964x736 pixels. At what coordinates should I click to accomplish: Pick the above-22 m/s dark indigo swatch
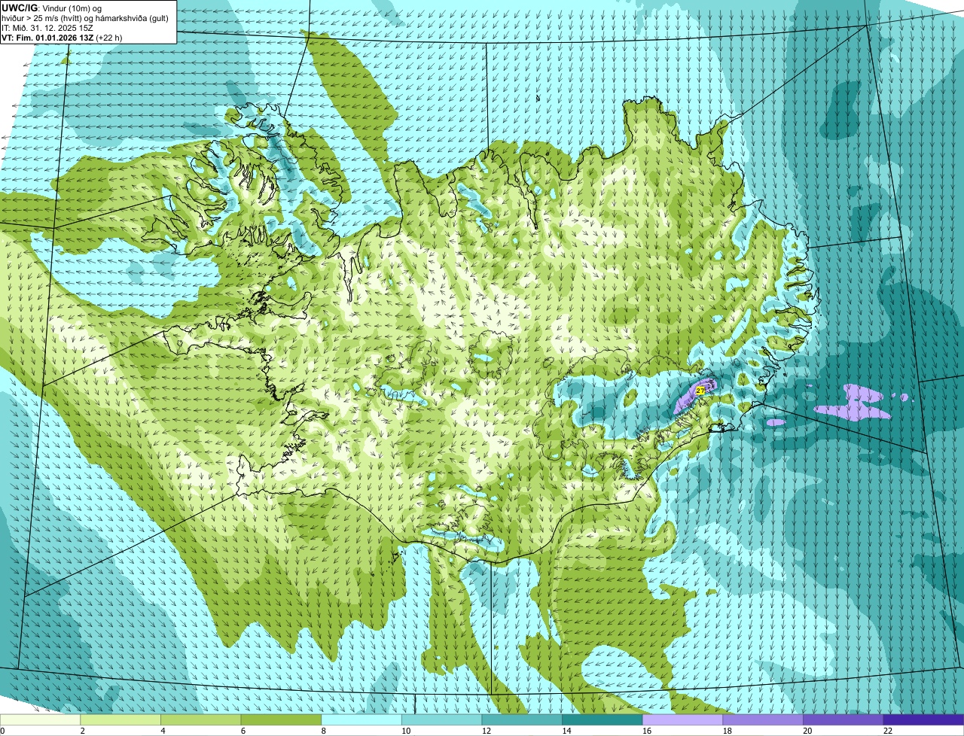[923, 719]
